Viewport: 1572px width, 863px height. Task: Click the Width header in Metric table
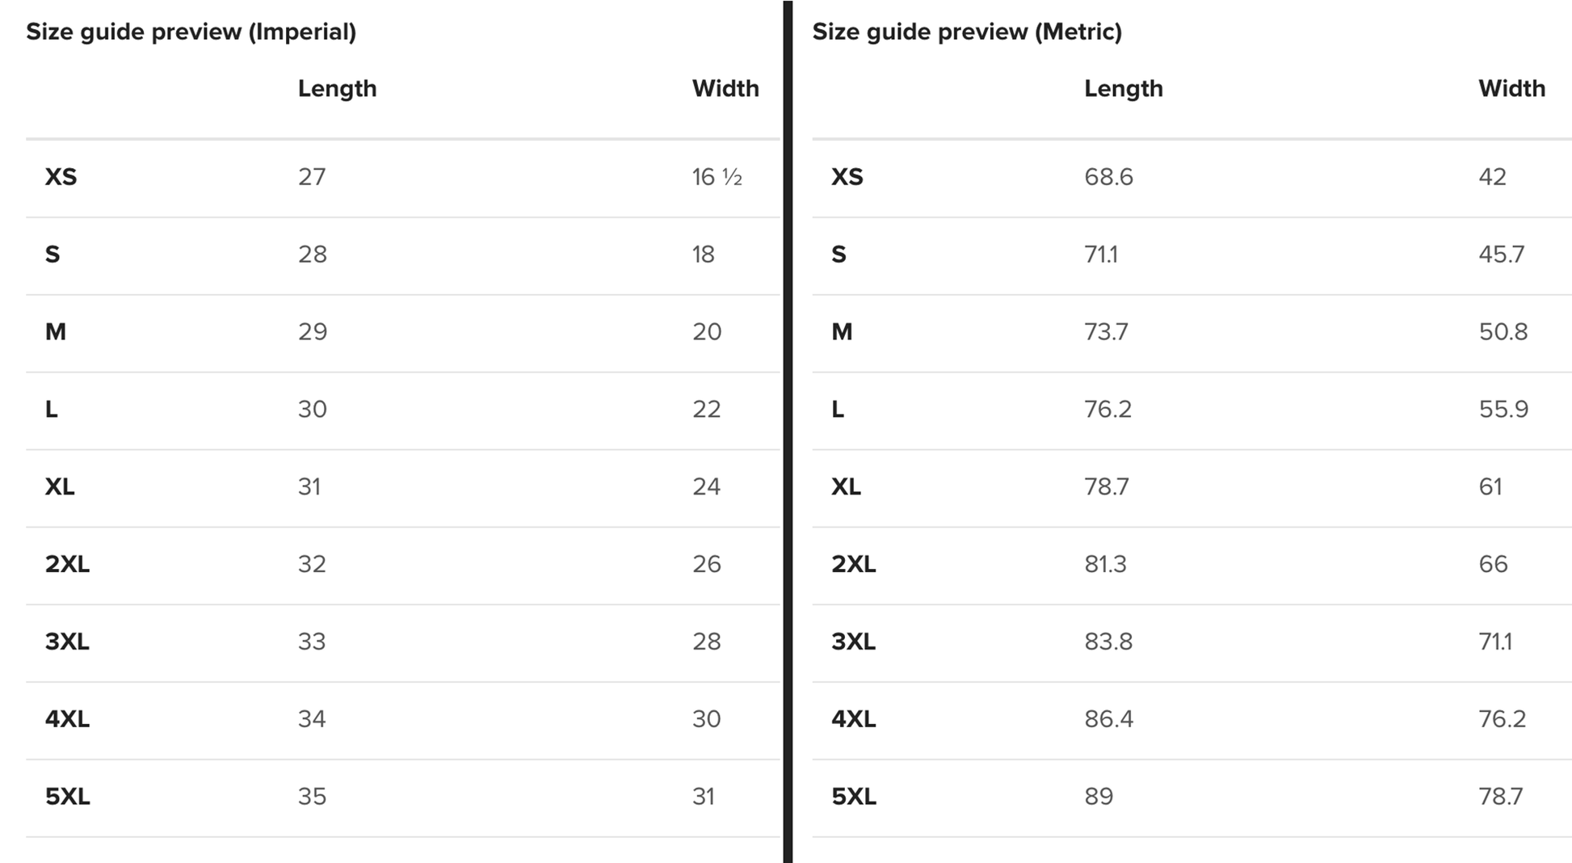[x=1511, y=88]
